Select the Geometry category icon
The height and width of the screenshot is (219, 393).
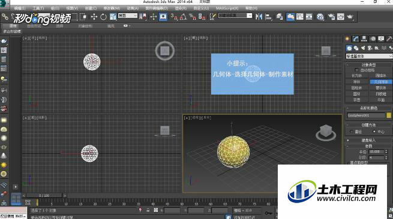(x=349, y=48)
